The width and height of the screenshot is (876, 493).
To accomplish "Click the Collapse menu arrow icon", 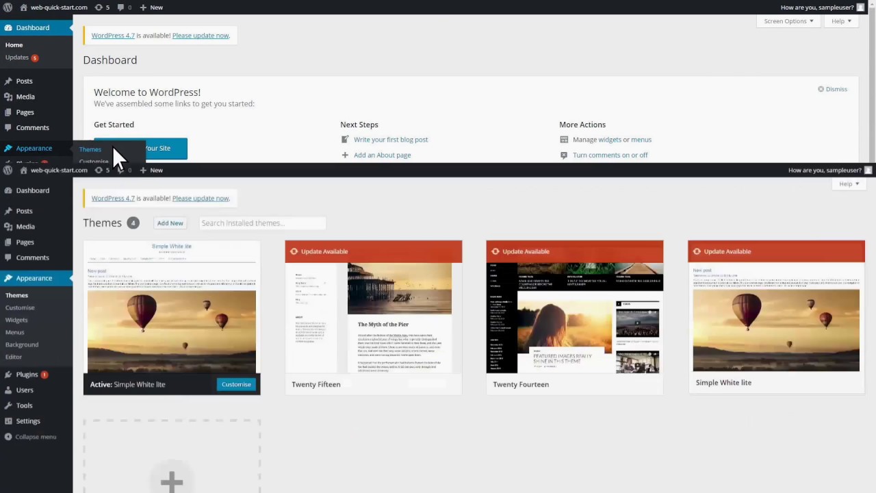I will pyautogui.click(x=8, y=437).
